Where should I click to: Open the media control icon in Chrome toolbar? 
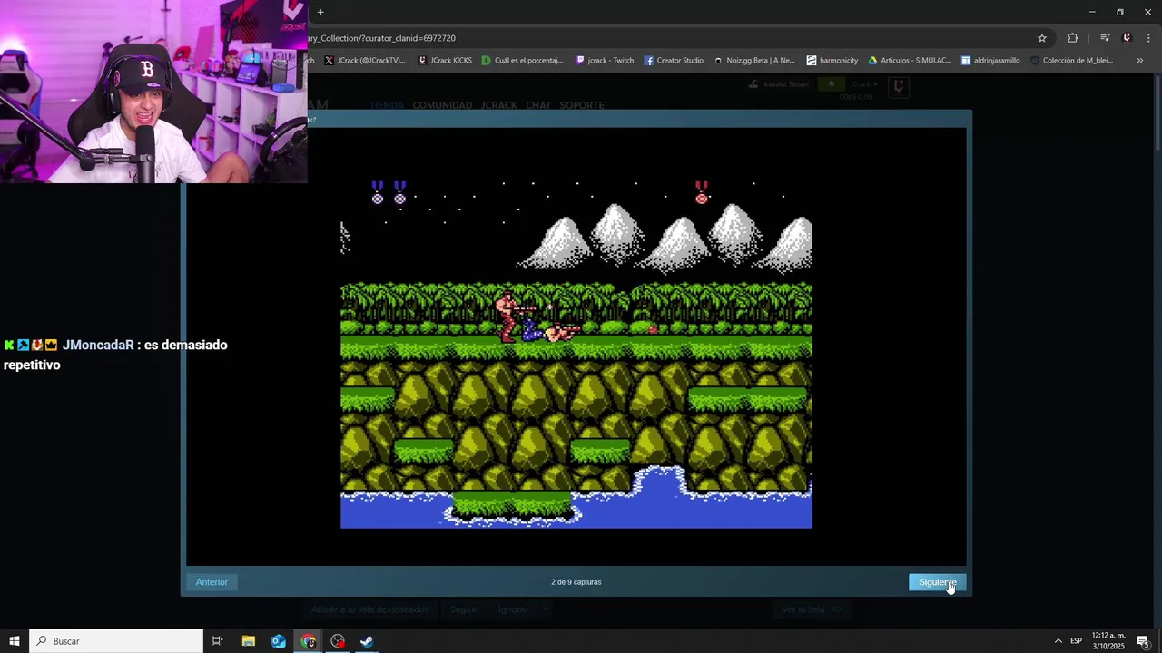[1105, 38]
